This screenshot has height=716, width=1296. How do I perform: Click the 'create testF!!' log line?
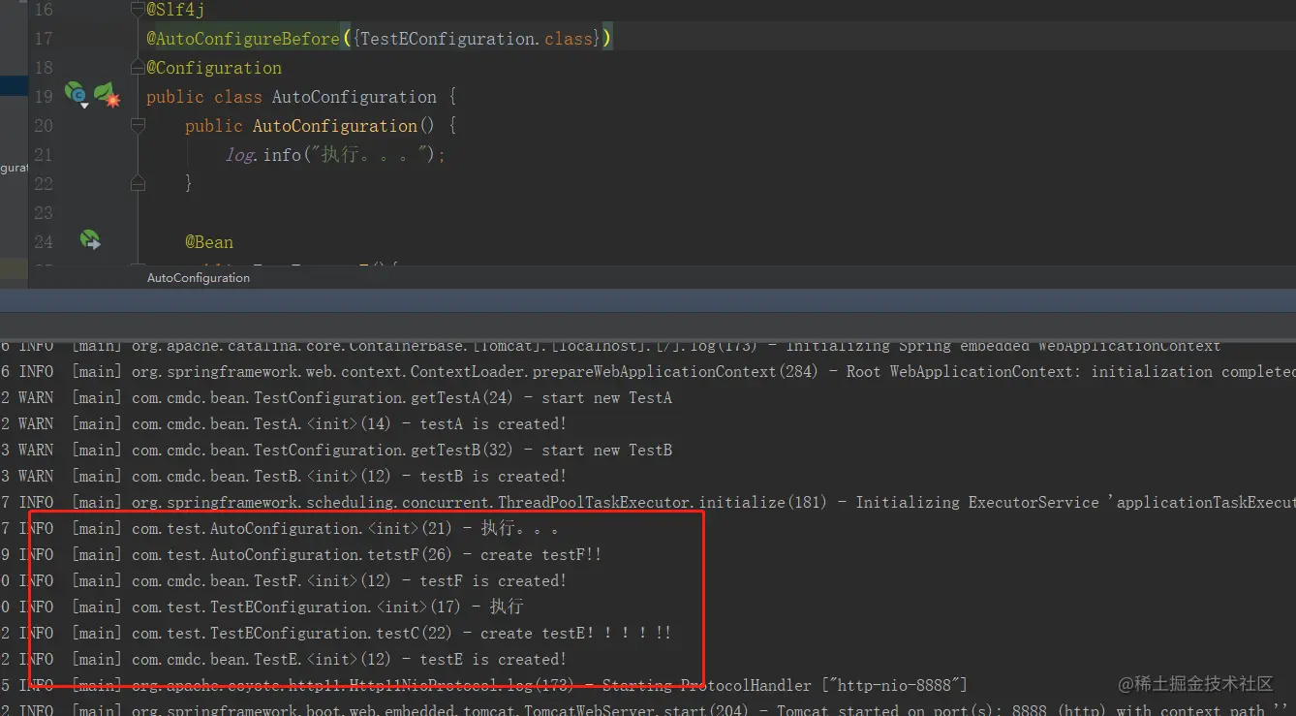(301, 555)
